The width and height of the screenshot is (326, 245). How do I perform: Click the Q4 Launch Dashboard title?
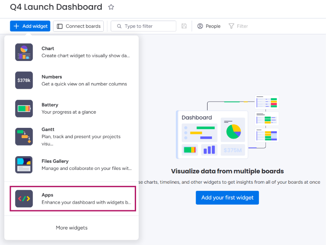click(x=56, y=7)
